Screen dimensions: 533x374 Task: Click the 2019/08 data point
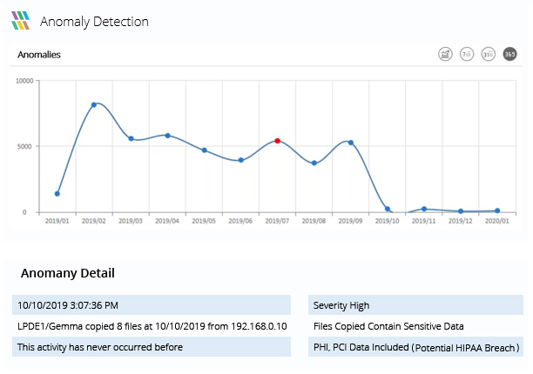314,163
